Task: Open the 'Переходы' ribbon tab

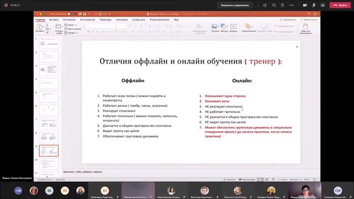Action: 106,20
